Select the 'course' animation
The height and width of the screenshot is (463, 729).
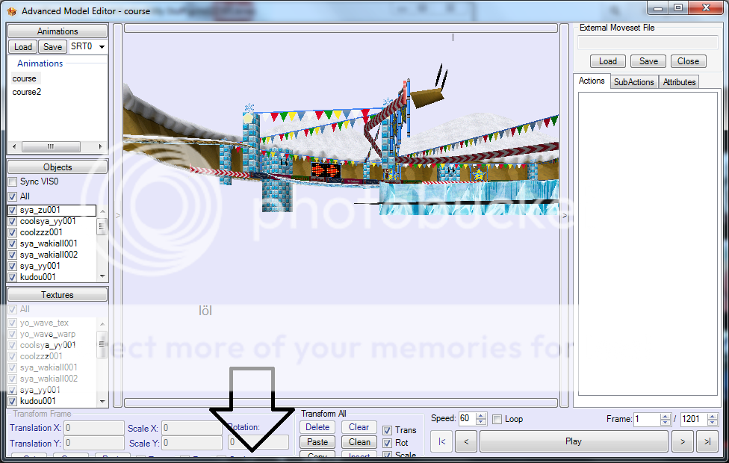click(24, 78)
